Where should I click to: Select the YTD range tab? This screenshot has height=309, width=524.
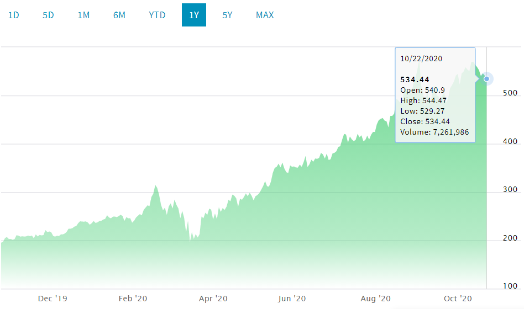157,15
